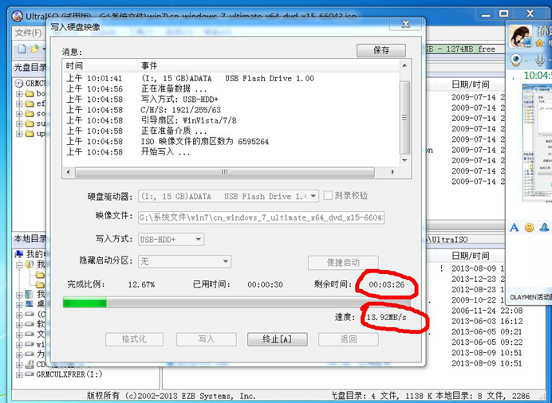Select the 'ef' folder icon in disc tree

30,104
